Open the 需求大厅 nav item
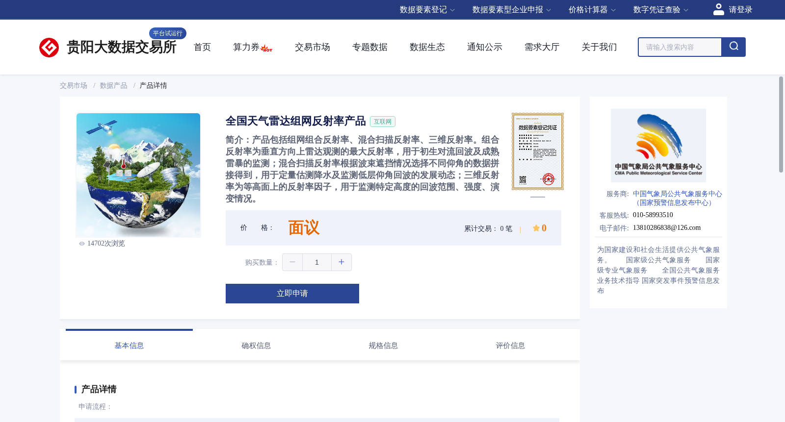Screen dimensions: 785x422 pyautogui.click(x=542, y=47)
